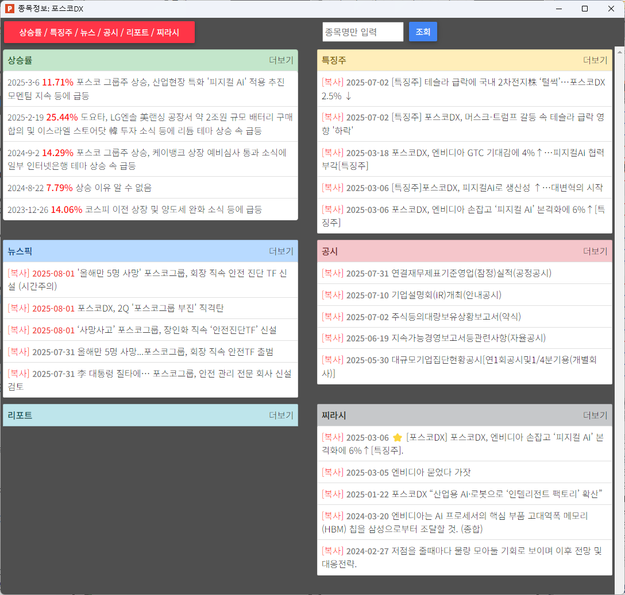Select the 2024-9-2 14.29% 케이뱅크 row text
The image size is (625, 595).
click(151, 159)
